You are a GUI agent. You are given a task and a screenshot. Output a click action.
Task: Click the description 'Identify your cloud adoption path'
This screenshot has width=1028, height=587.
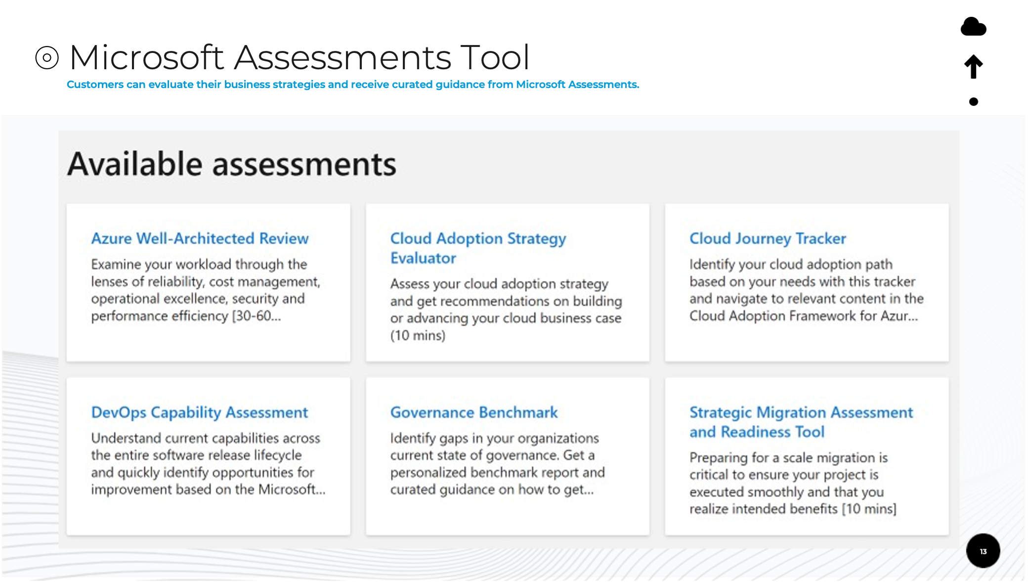point(807,290)
